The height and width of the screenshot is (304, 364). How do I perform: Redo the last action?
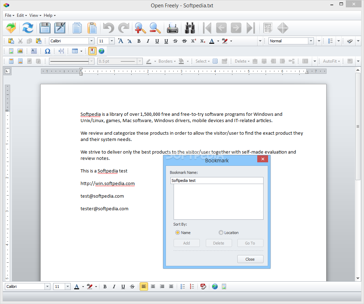coord(124,28)
